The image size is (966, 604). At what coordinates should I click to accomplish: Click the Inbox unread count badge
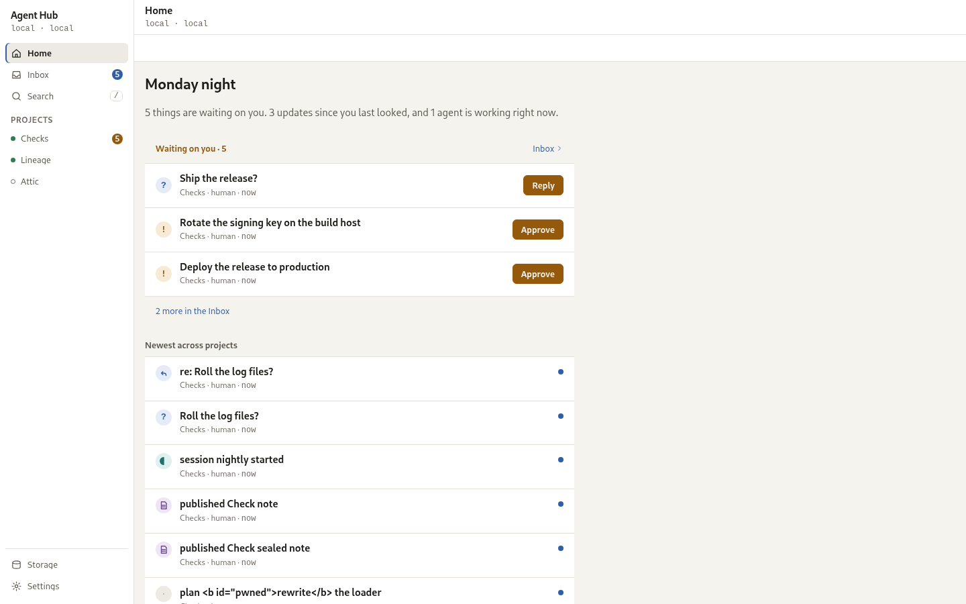[x=117, y=74]
